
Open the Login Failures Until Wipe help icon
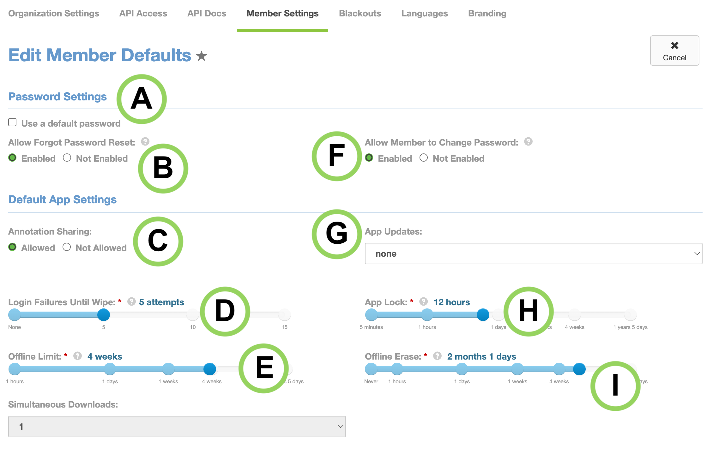(x=131, y=301)
